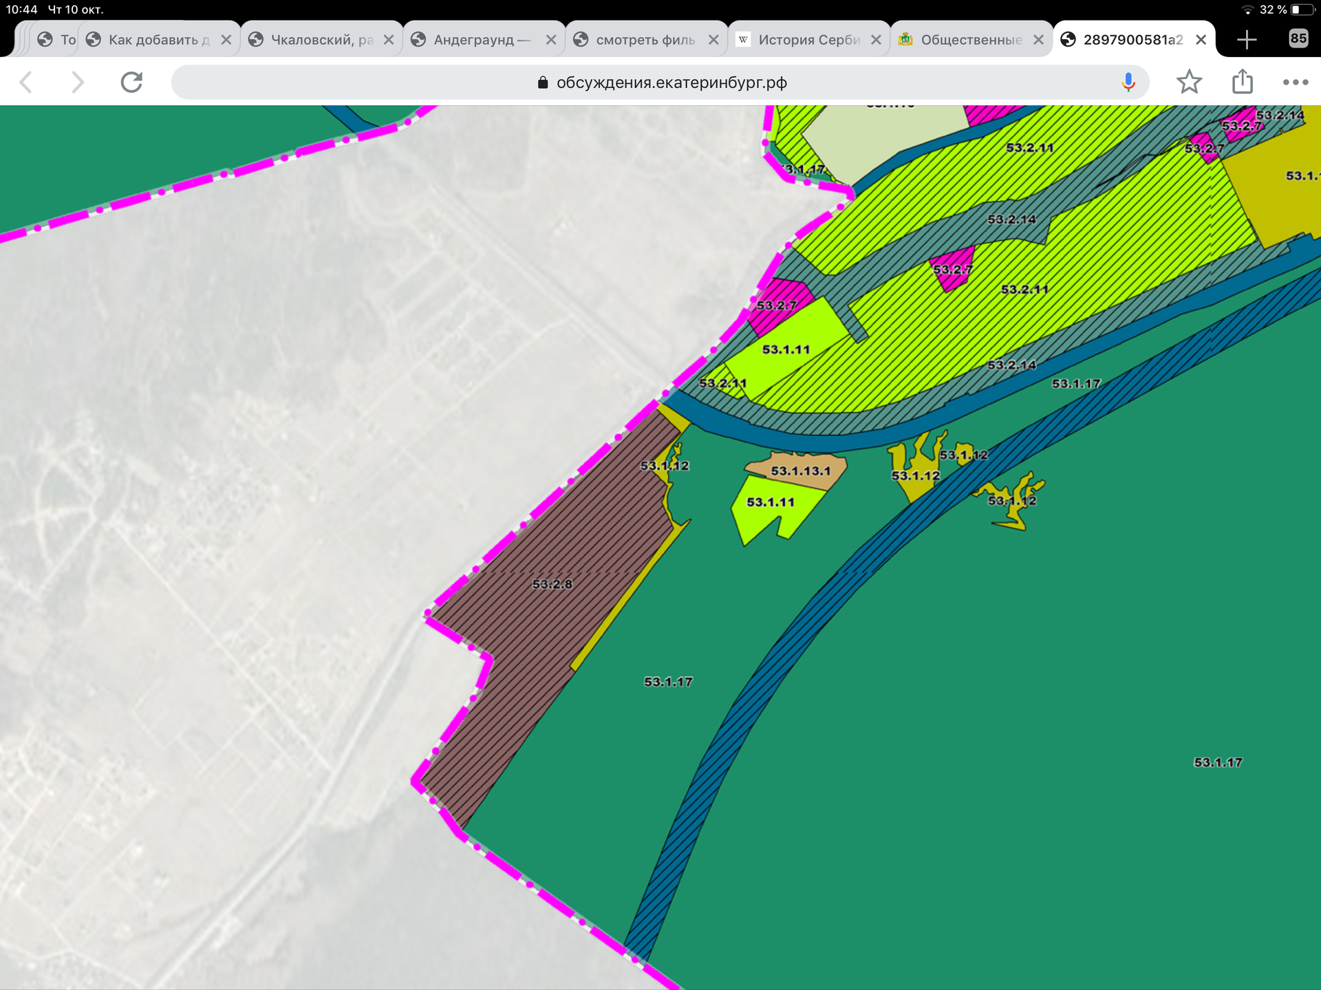The width and height of the screenshot is (1321, 990).
Task: Close the 'История Серби' tab
Action: point(876,40)
